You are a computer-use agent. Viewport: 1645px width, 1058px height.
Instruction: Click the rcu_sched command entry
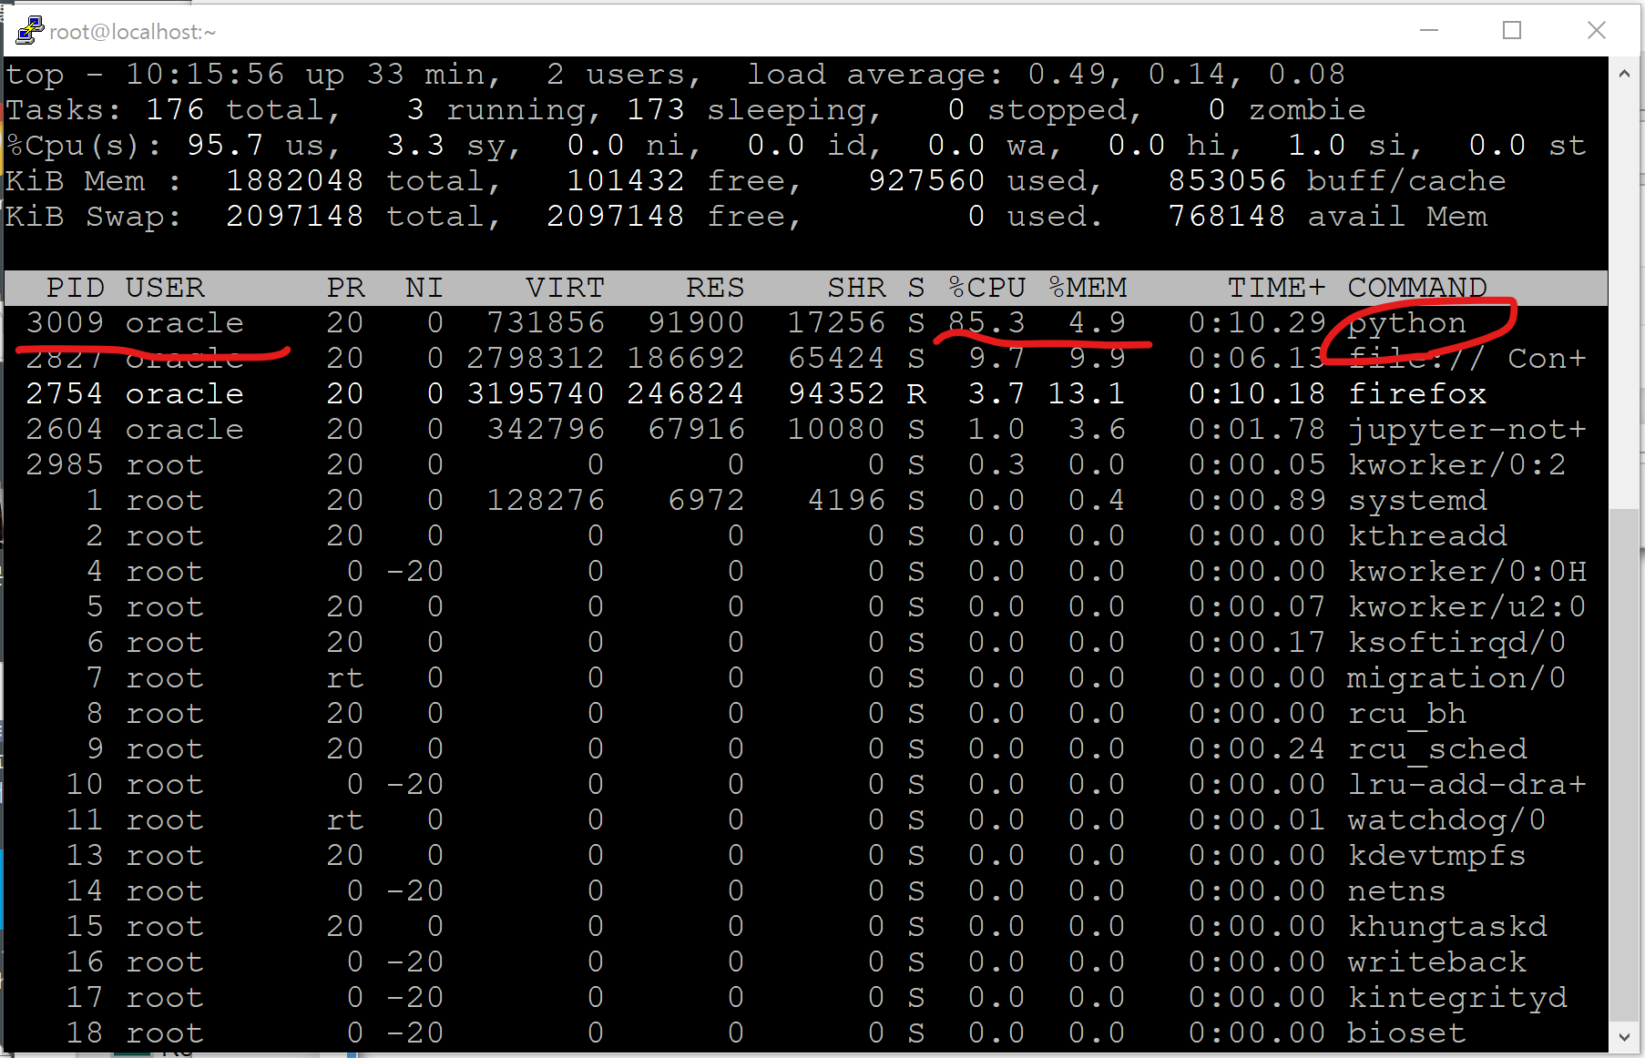1437,748
